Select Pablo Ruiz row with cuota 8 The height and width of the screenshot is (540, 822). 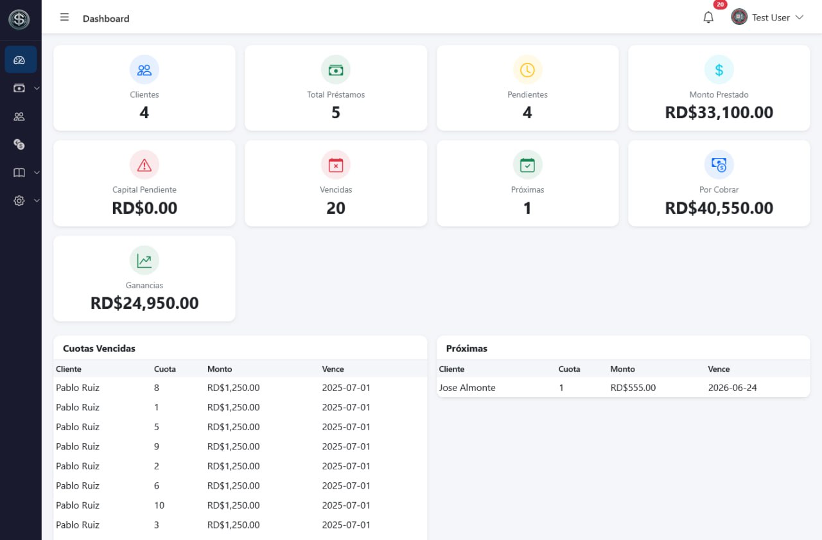(x=240, y=388)
